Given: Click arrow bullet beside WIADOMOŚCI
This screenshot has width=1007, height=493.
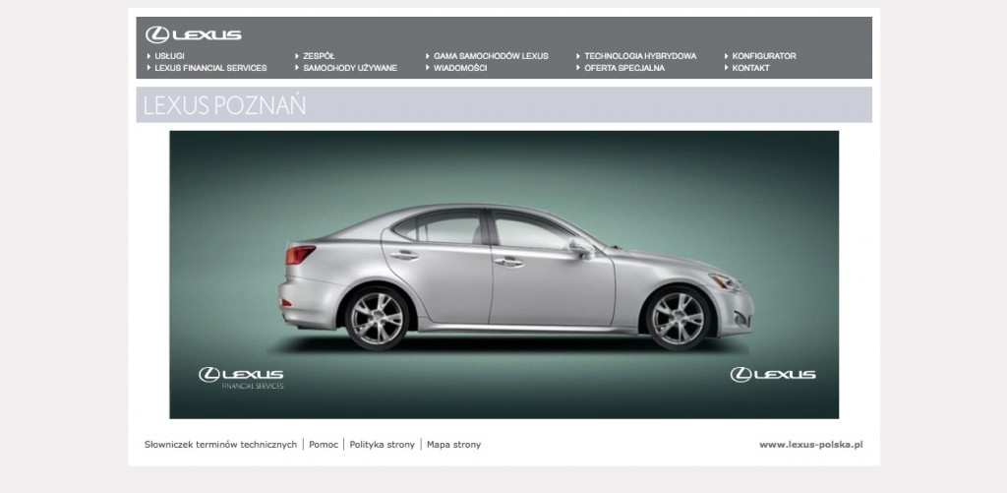Looking at the screenshot, I should 428,68.
